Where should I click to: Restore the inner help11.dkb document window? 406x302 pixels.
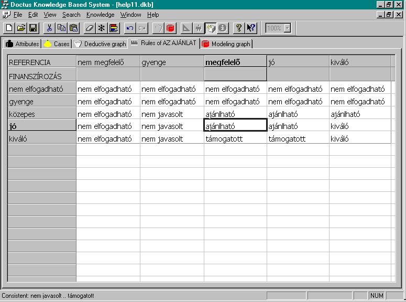click(389, 15)
